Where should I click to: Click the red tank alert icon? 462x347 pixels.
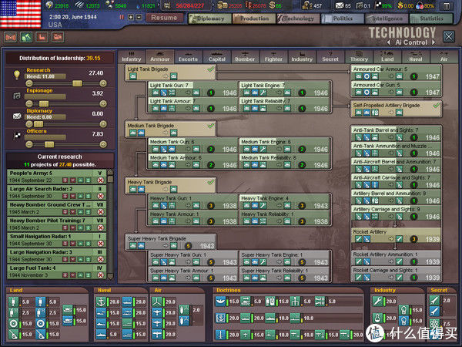(x=58, y=38)
